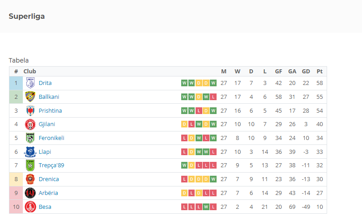Click the Club column header
Screen dimensions: 362x220
pos(30,72)
